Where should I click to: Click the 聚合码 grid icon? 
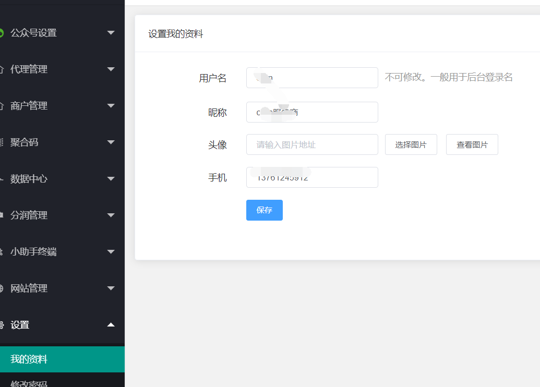(2, 142)
